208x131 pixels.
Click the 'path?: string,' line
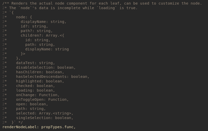(36, 31)
